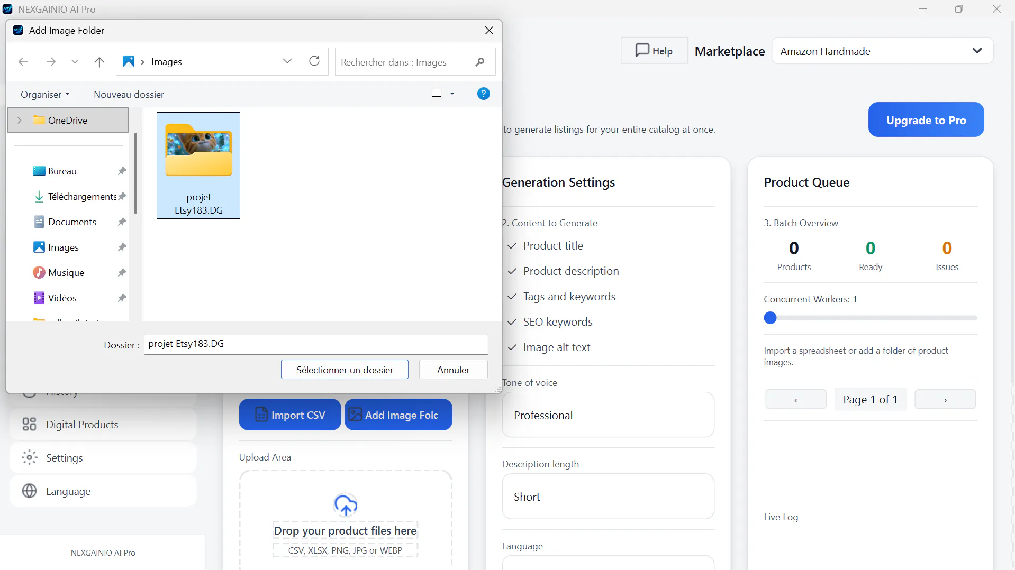Click the search magnifier icon
The width and height of the screenshot is (1015, 570).
(x=480, y=62)
